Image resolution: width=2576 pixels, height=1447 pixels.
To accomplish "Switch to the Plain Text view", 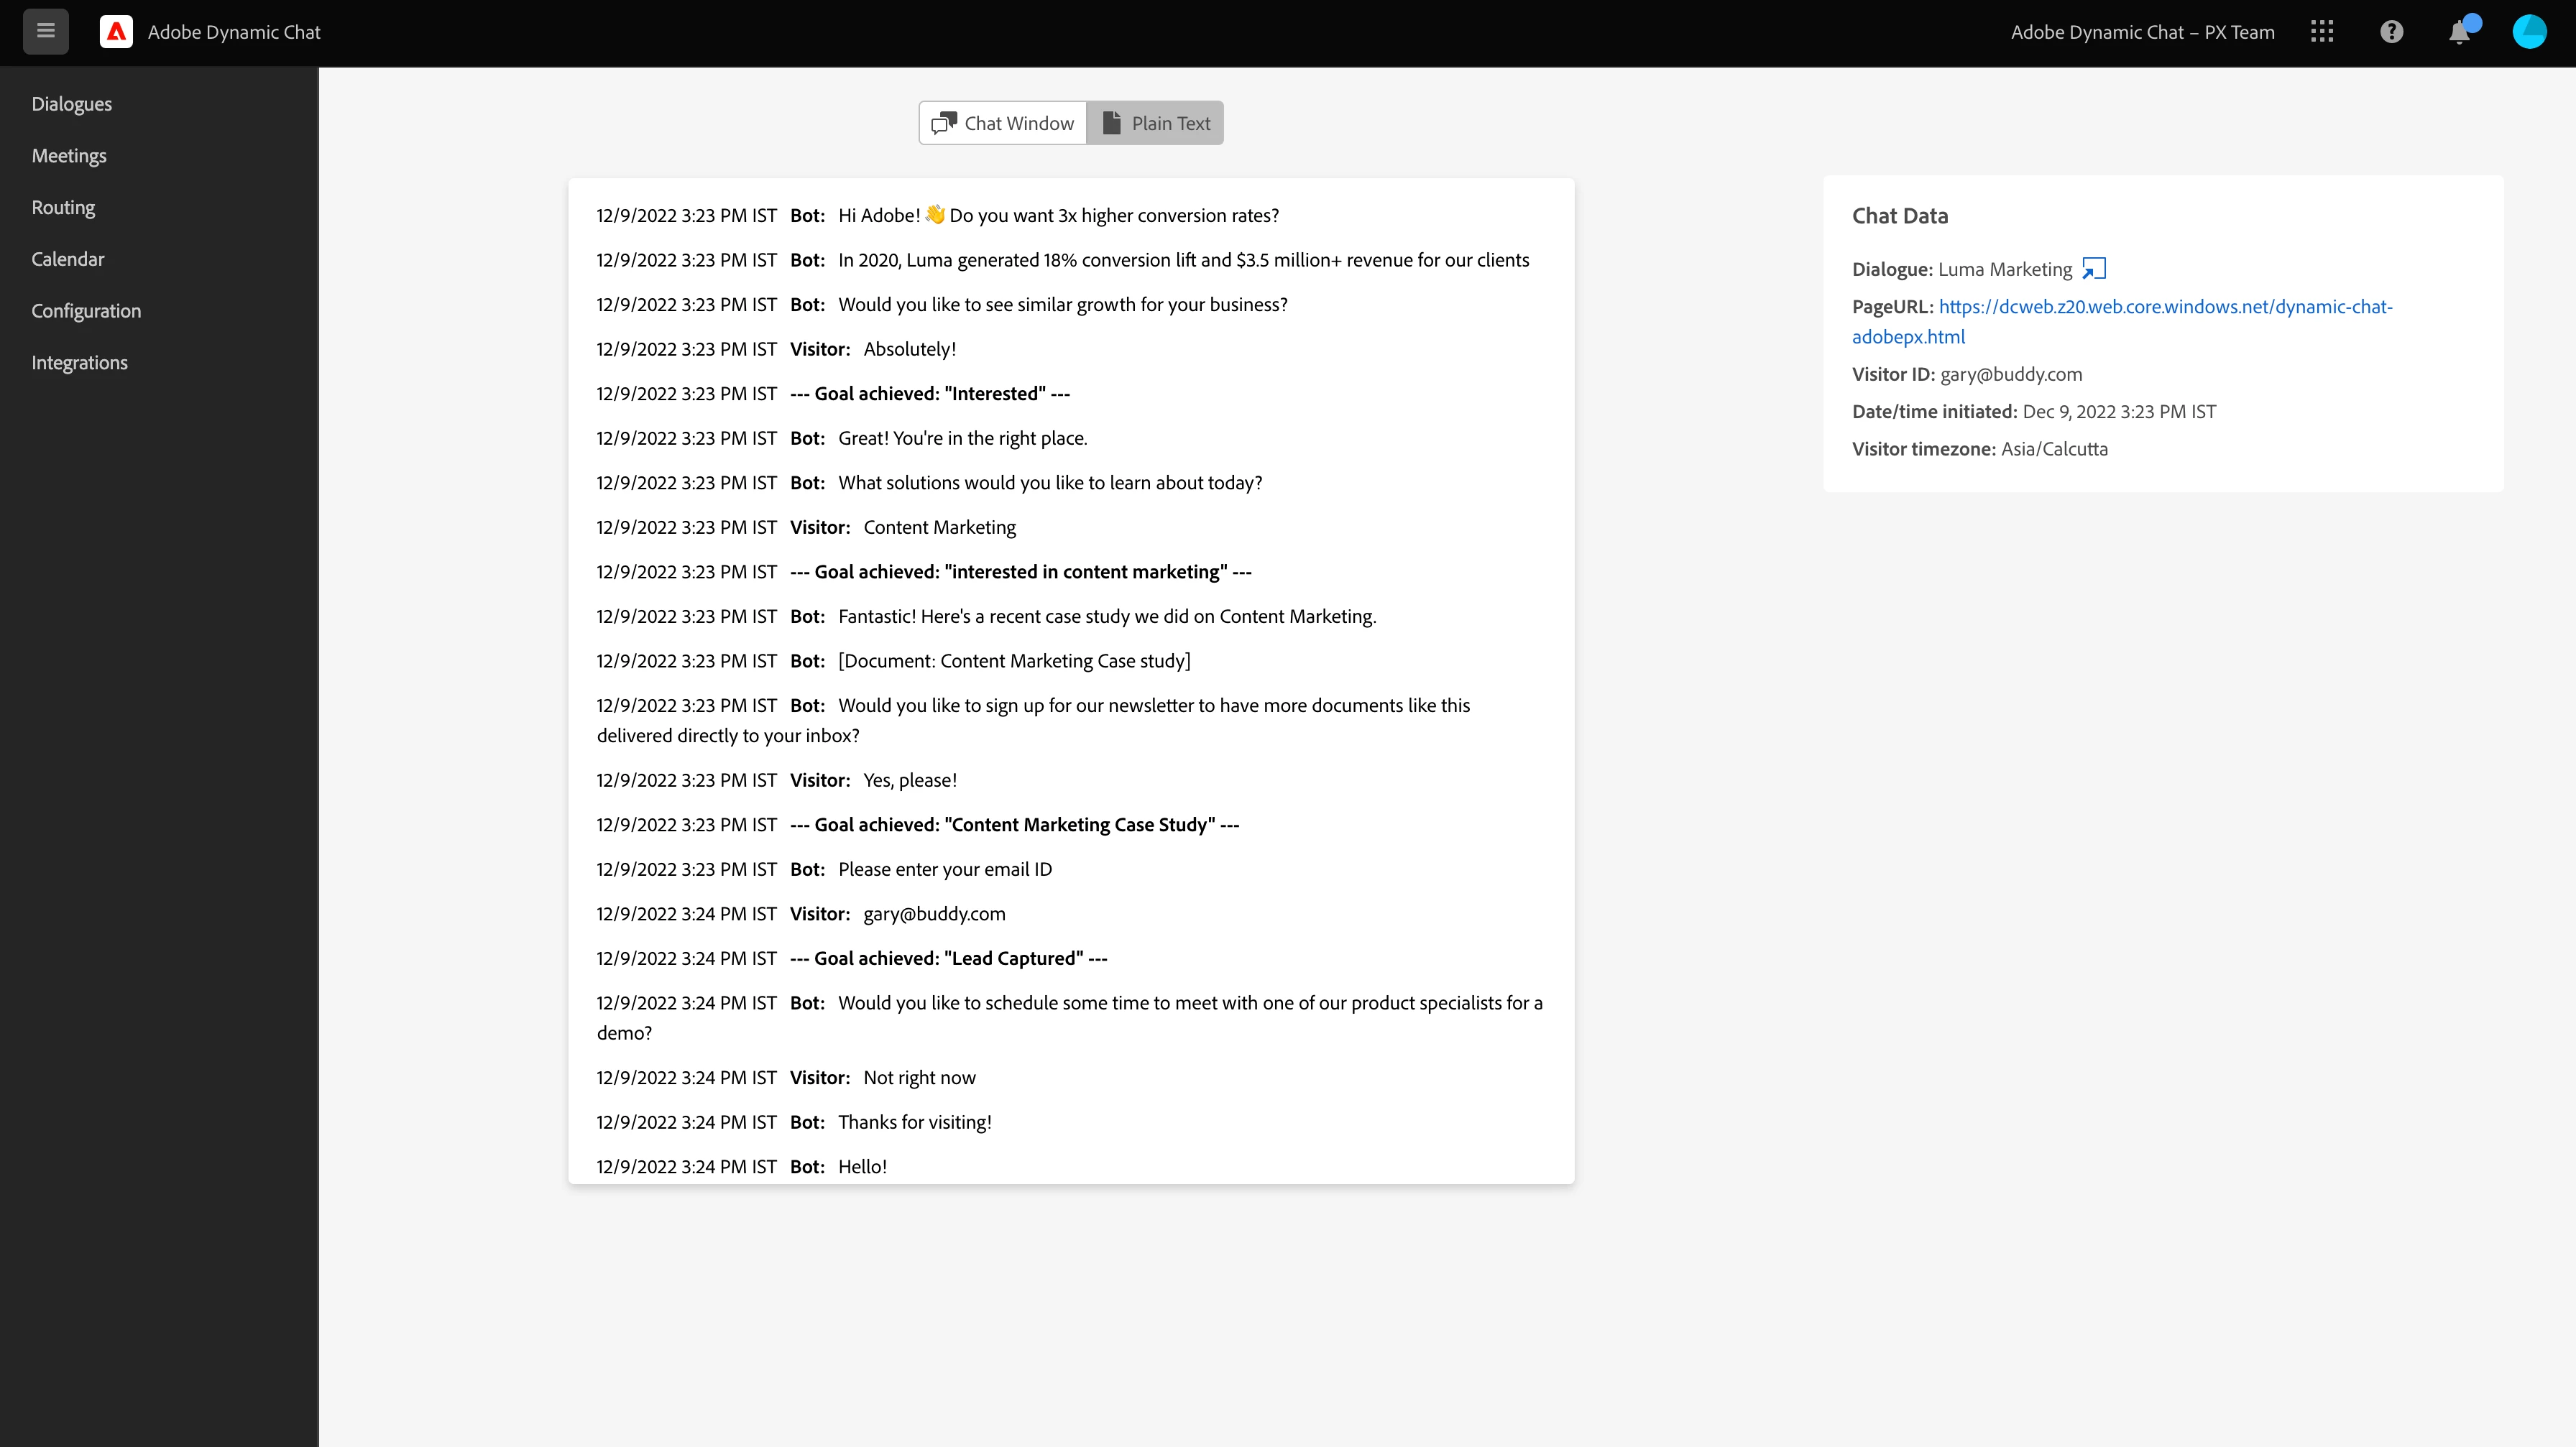I will pyautogui.click(x=1155, y=123).
